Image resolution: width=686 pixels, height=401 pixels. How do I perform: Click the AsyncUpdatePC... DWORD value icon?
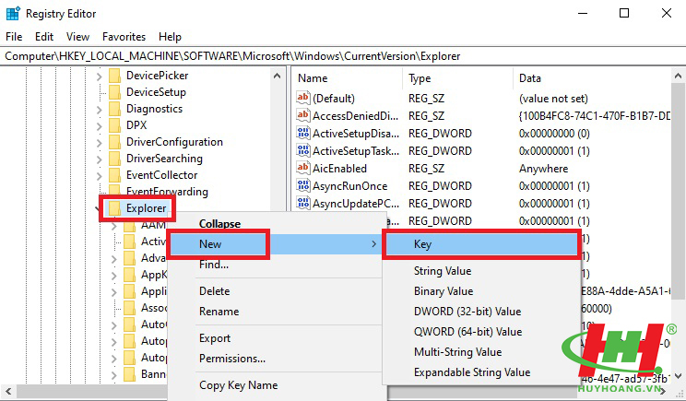(303, 203)
